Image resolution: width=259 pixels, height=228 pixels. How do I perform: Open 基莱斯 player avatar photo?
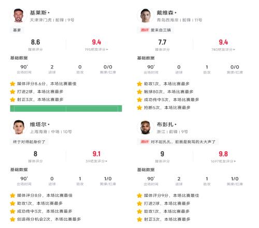point(19,16)
